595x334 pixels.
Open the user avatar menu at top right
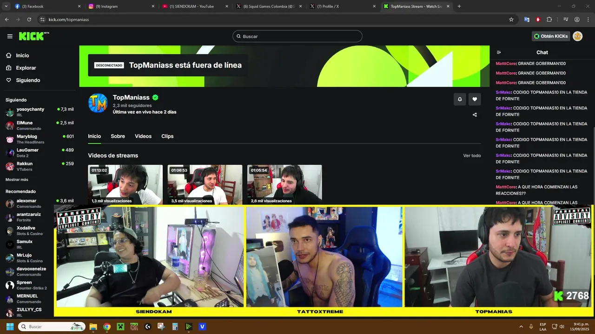point(577,36)
